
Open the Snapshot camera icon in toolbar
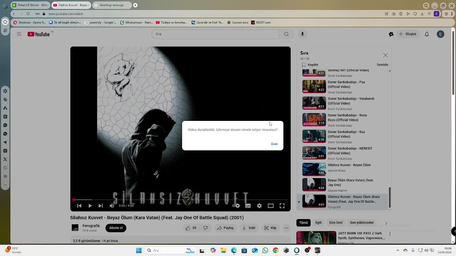394,14
